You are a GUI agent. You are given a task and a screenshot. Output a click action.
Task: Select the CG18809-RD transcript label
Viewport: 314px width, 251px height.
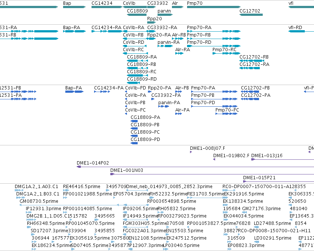tap(142, 79)
